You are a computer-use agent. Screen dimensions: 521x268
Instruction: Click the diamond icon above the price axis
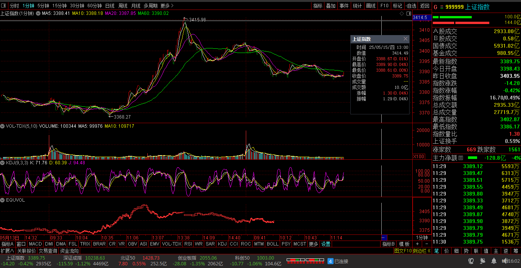click(x=402, y=13)
